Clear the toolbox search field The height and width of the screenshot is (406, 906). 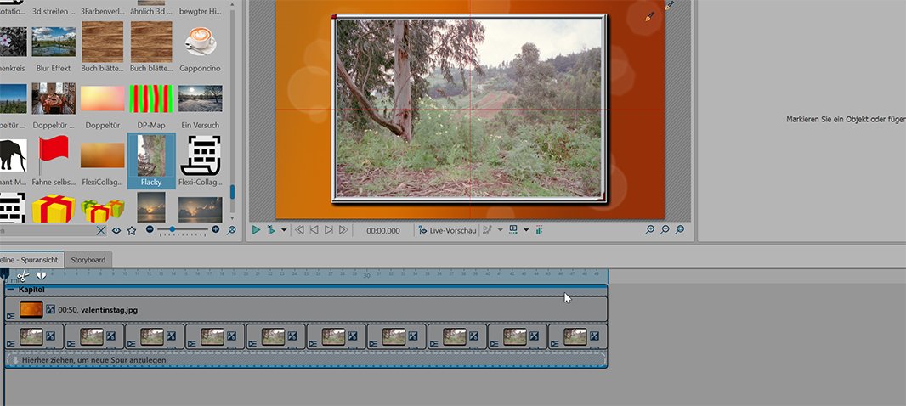click(101, 230)
